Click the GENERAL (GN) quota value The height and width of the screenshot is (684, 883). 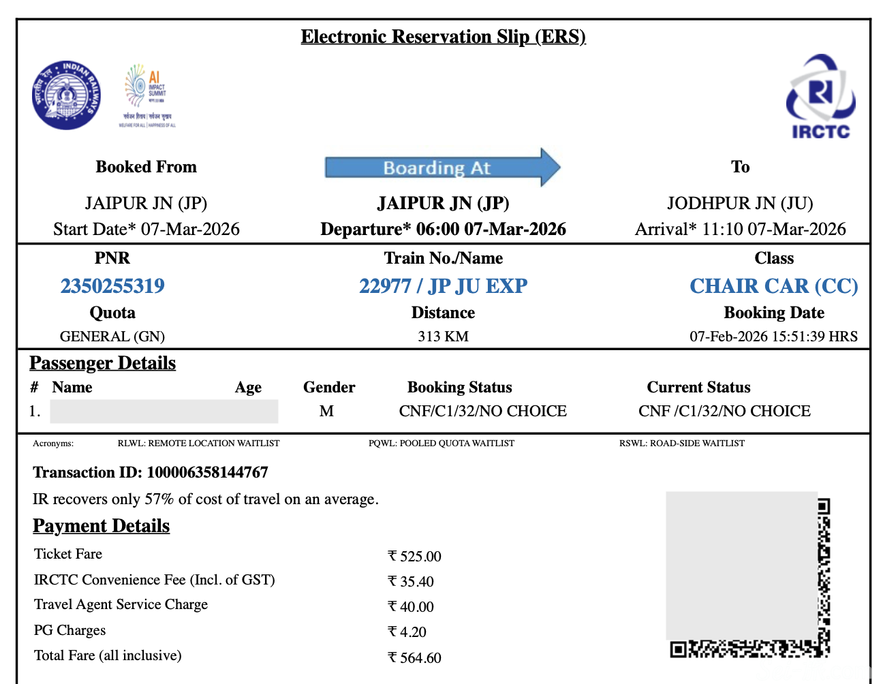(x=112, y=337)
